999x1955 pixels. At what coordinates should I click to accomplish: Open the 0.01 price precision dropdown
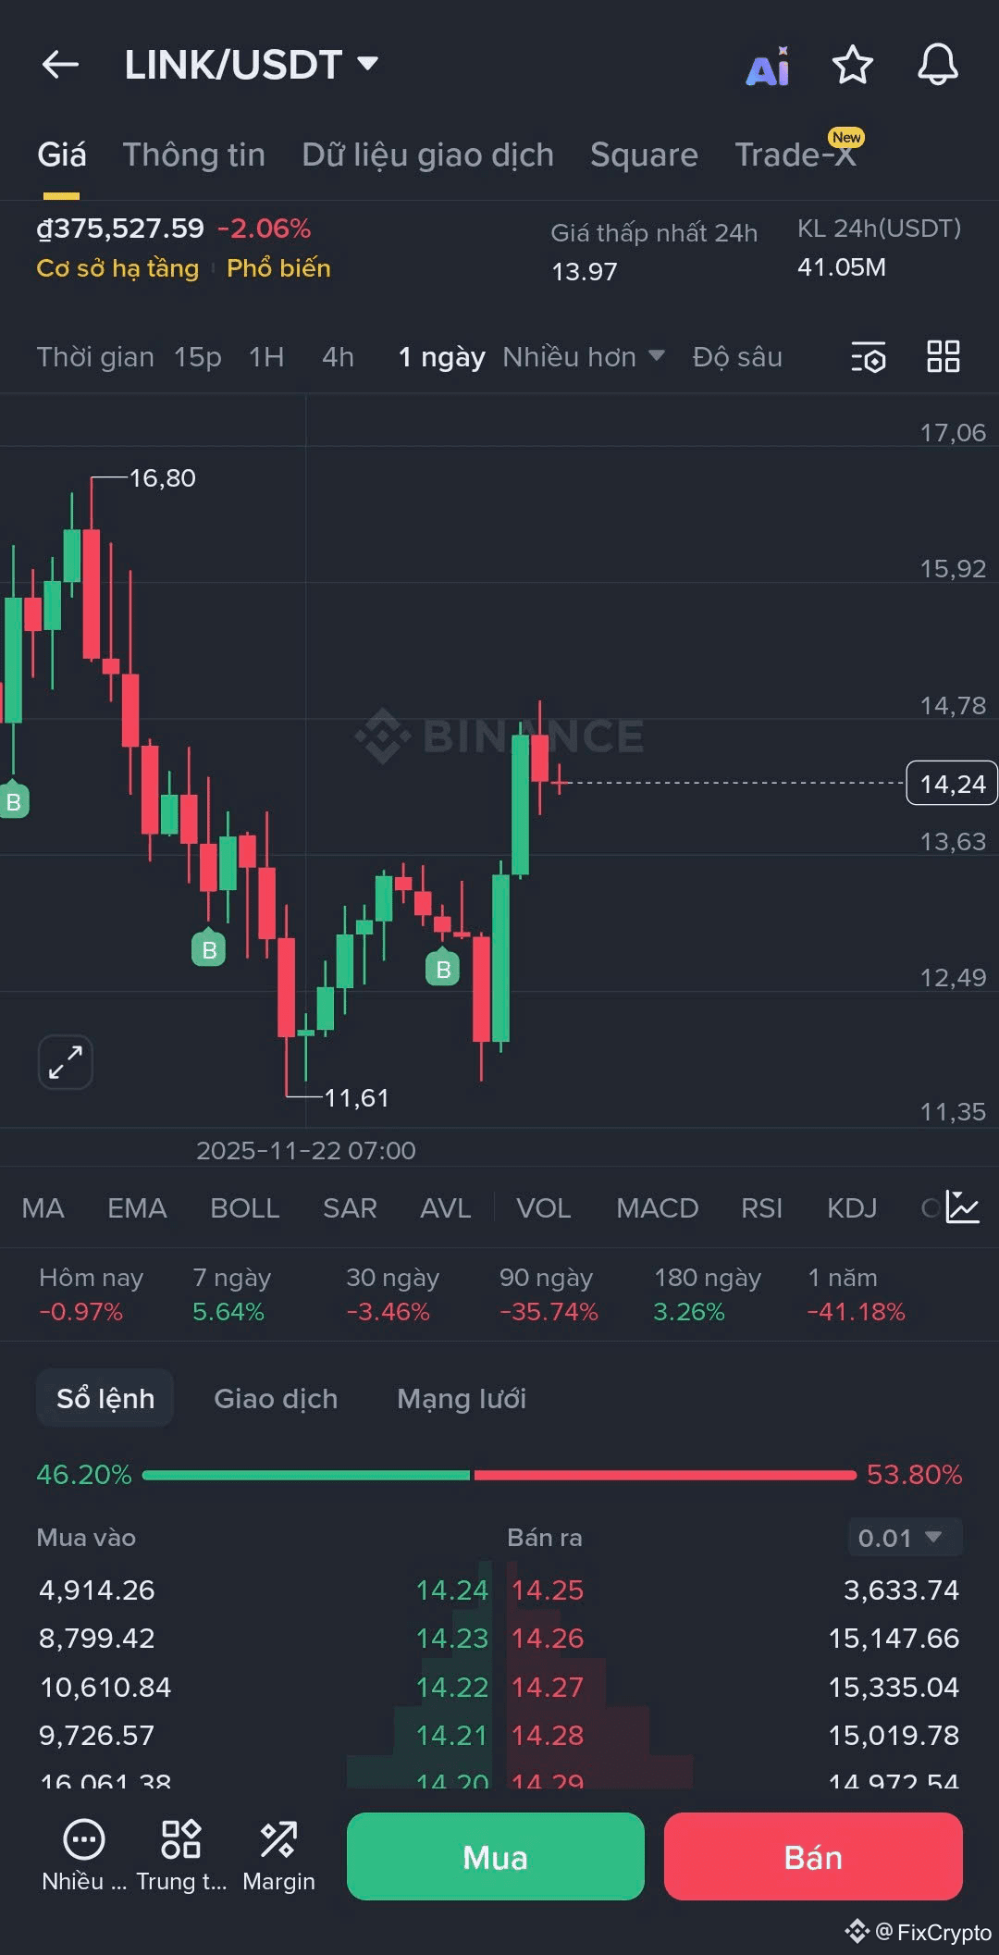pyautogui.click(x=905, y=1538)
